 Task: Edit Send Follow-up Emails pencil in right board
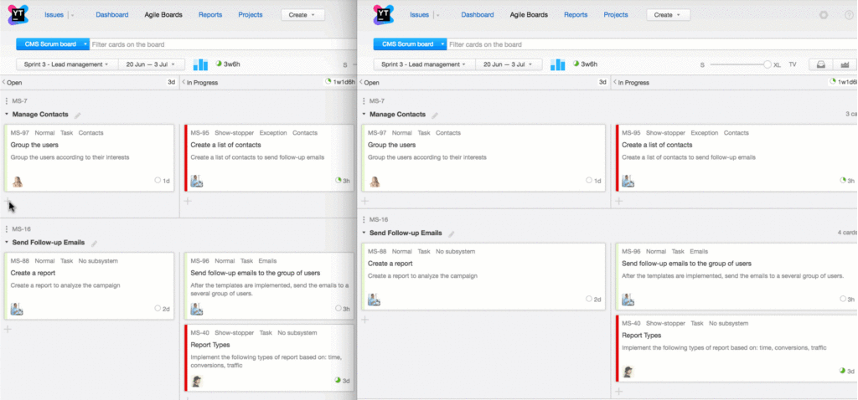tap(452, 233)
